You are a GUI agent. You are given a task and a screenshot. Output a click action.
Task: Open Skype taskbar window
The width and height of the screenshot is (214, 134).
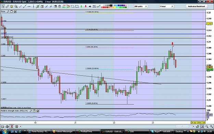click(162, 132)
